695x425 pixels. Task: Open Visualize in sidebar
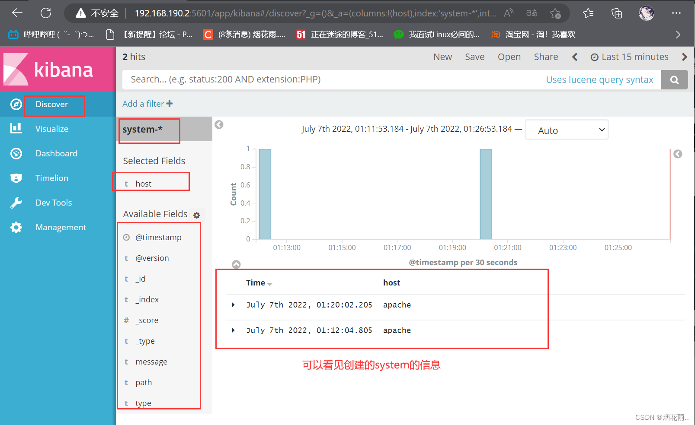coord(51,129)
